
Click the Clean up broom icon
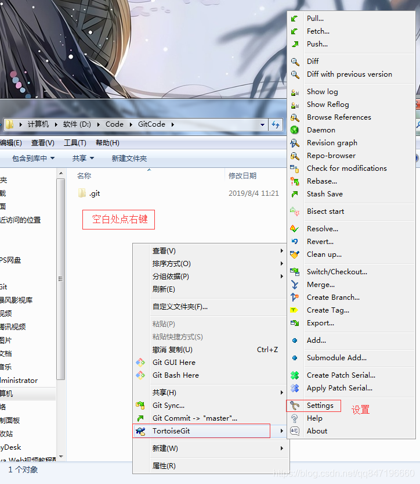(x=295, y=254)
